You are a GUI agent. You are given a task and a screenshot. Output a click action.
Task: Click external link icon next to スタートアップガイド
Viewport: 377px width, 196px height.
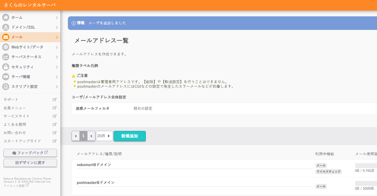click(x=55, y=141)
